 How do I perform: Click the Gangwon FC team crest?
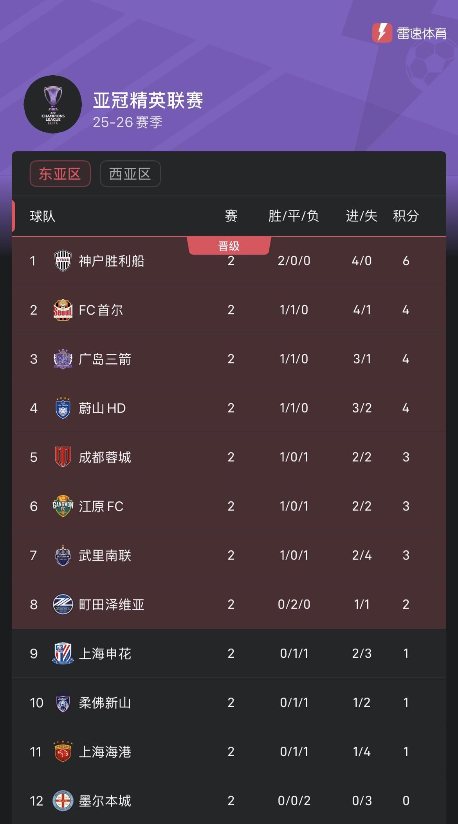(63, 506)
